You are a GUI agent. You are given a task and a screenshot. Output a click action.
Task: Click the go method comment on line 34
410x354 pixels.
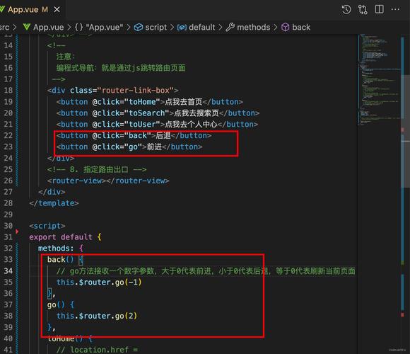206,271
